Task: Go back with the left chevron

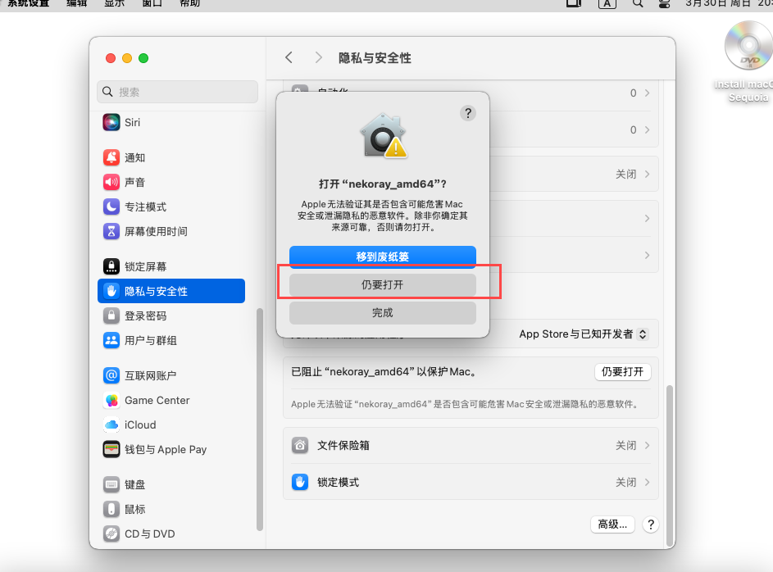Action: click(289, 57)
